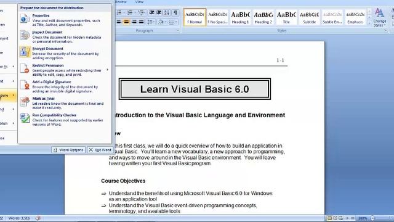Align text right in Paragraph group
Screen dimensions: 394x222
pos(134,22)
